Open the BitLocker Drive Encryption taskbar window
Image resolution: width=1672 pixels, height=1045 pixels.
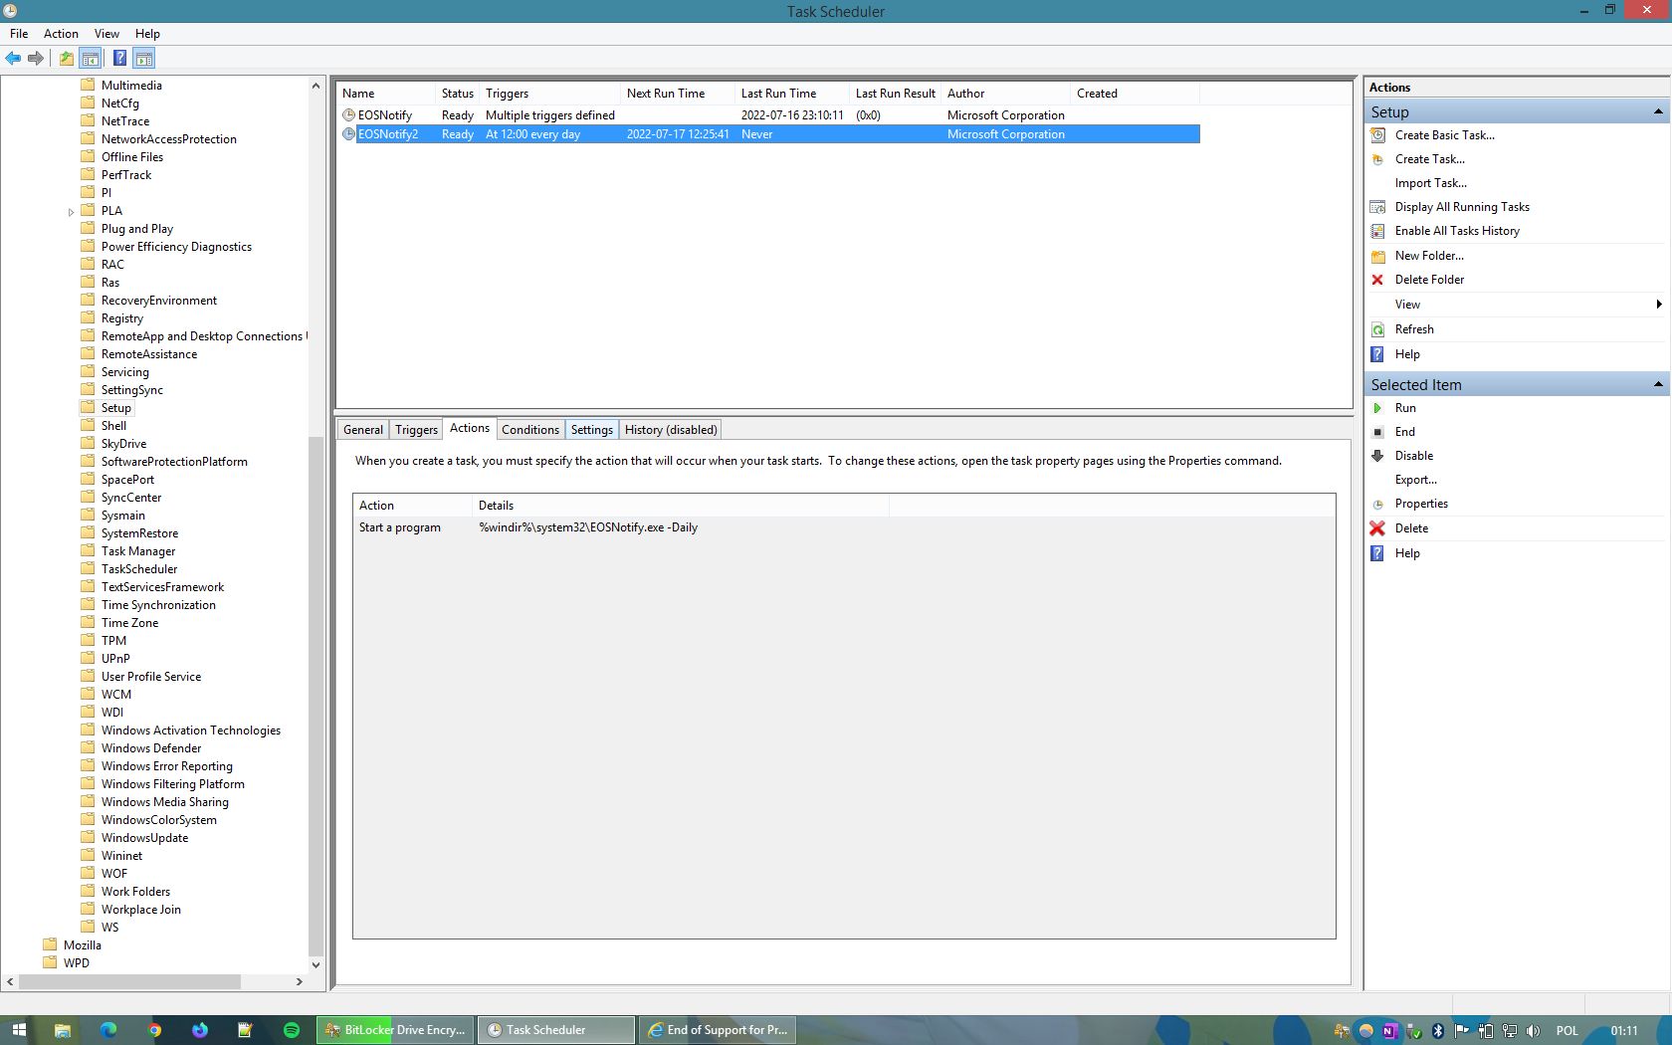click(395, 1030)
